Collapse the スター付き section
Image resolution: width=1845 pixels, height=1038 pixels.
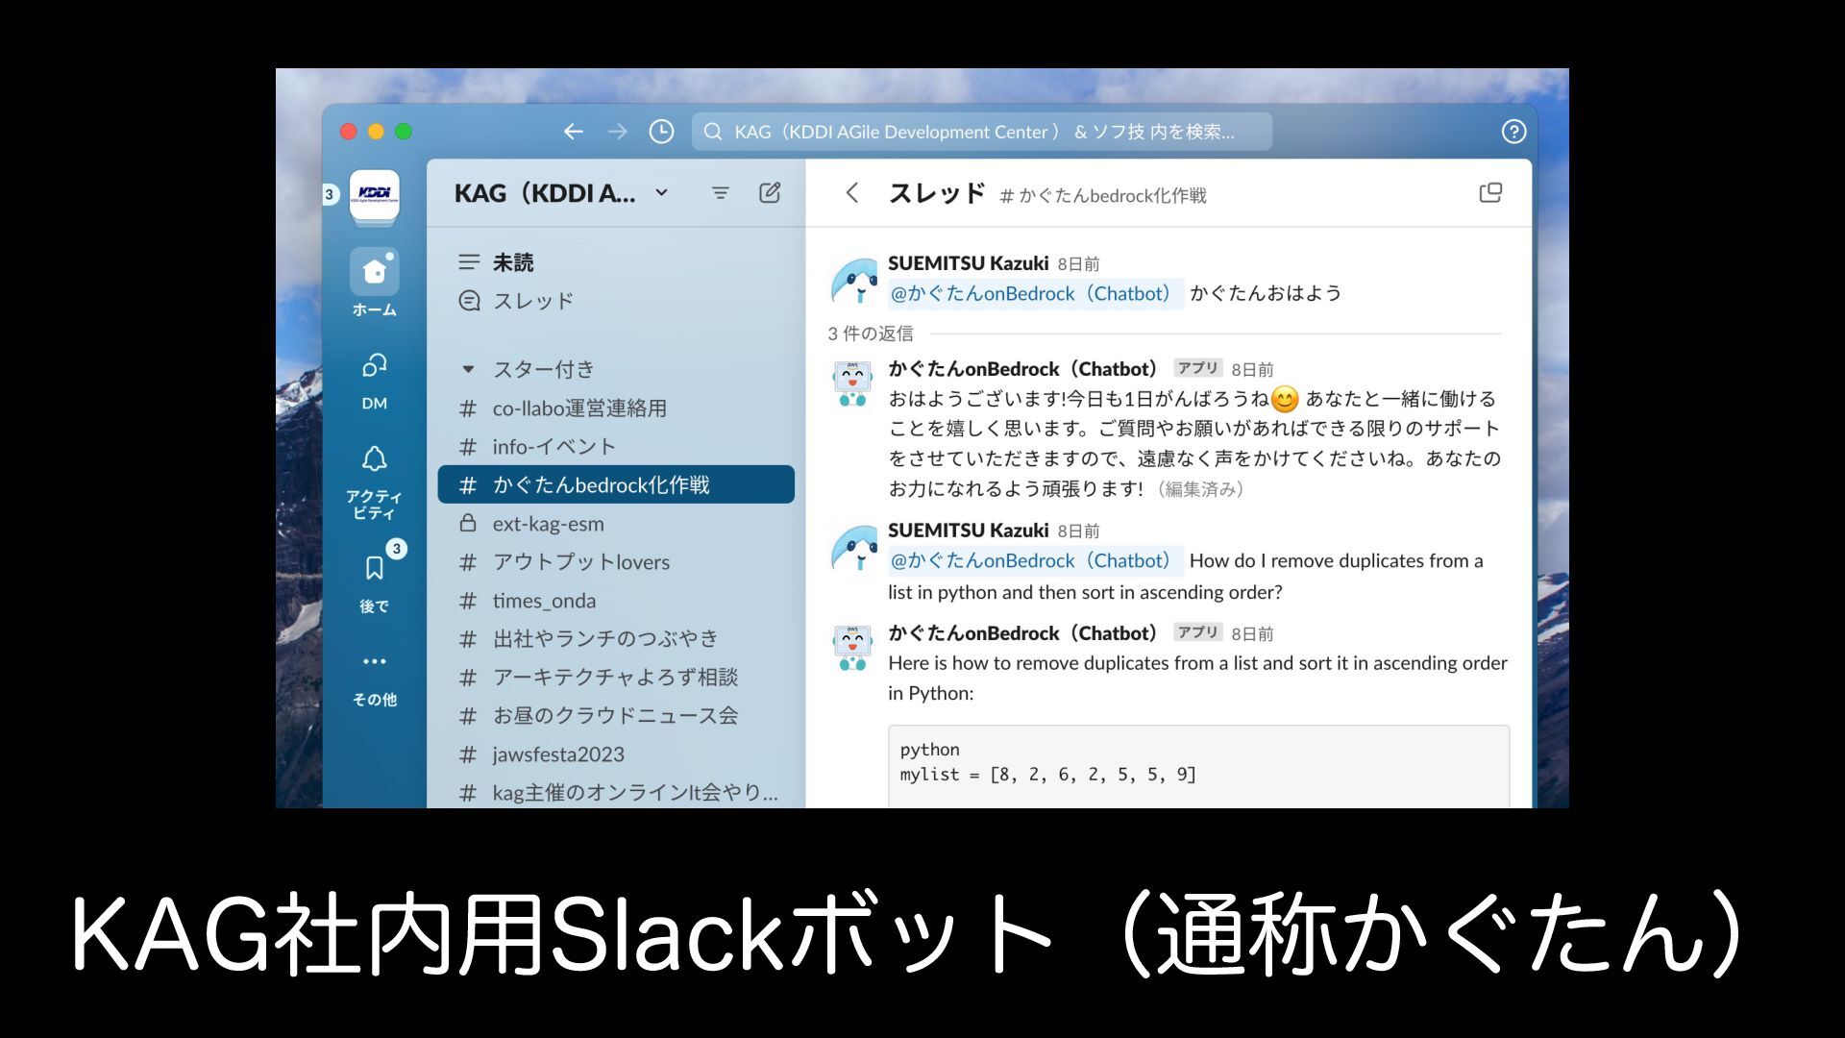point(468,369)
